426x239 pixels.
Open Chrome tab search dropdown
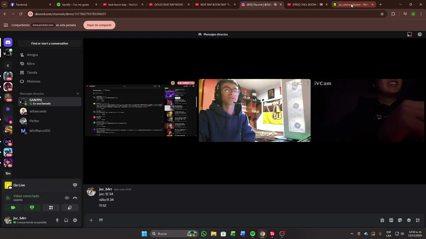(x=4, y=5)
